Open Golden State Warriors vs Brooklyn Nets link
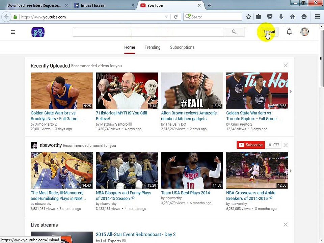The width and height of the screenshot is (324, 243). click(54, 116)
